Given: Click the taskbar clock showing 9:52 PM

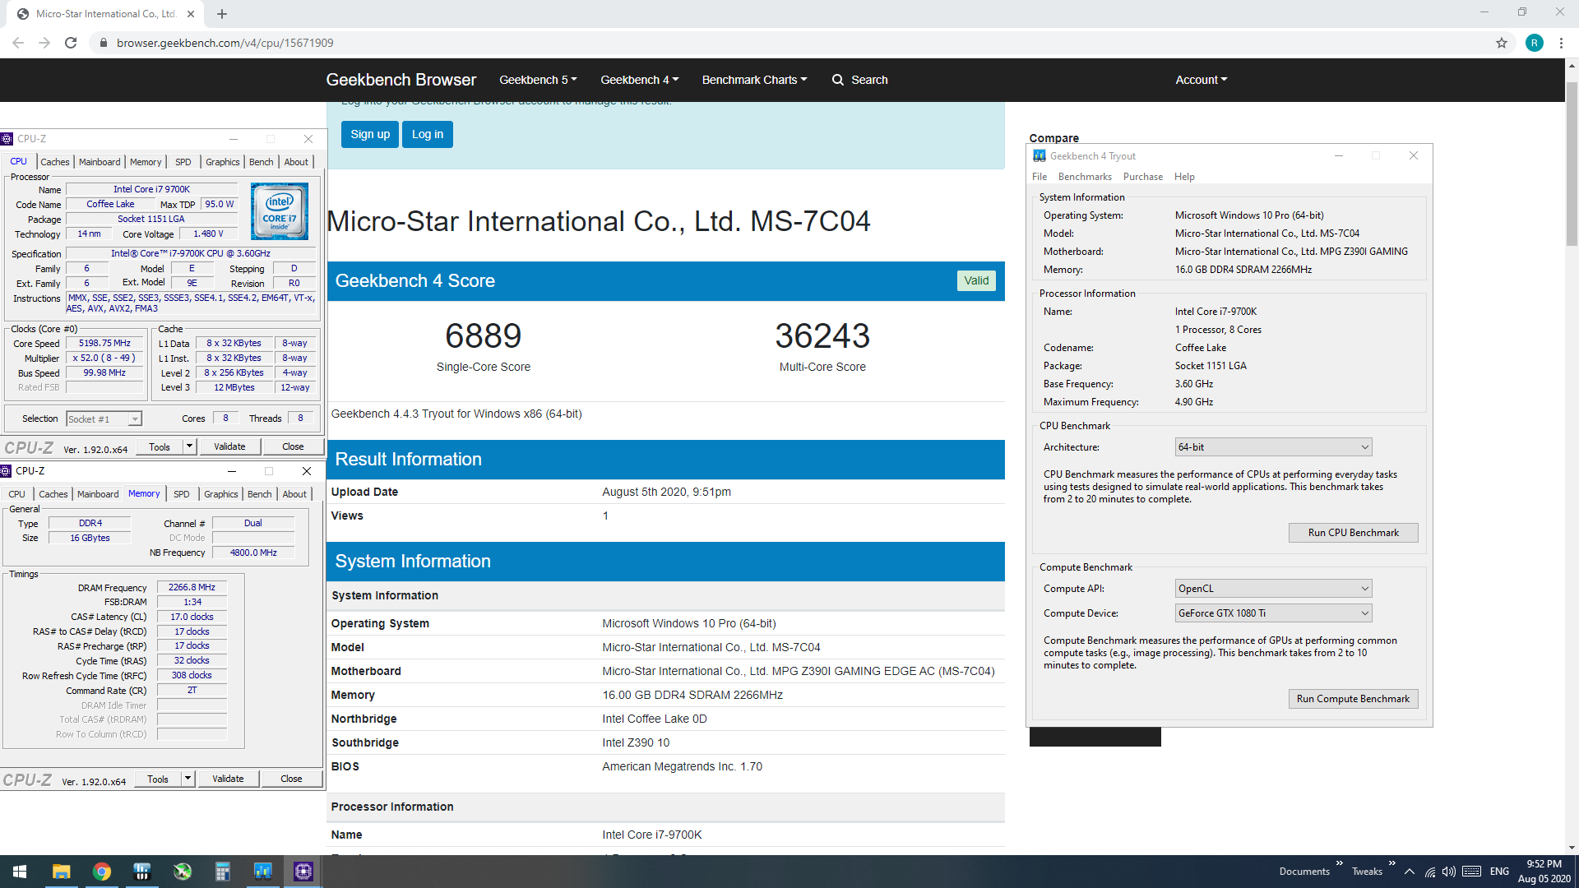Looking at the screenshot, I should (x=1544, y=872).
